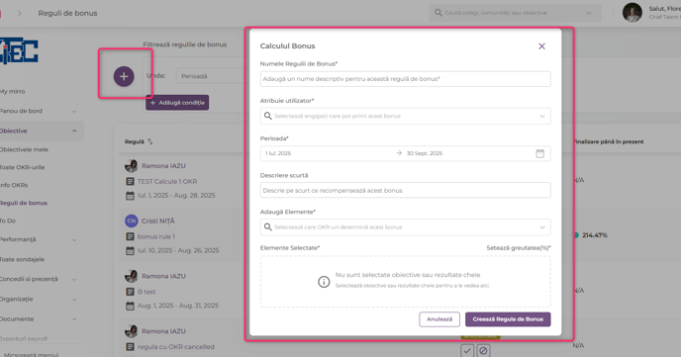Image resolution: width=681 pixels, height=357 pixels.
Task: Click B test rule name
Action: coord(146,292)
